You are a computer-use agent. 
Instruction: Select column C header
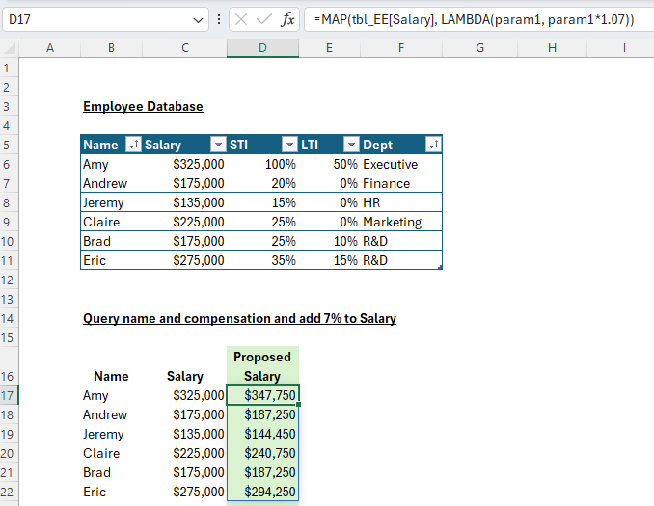185,48
